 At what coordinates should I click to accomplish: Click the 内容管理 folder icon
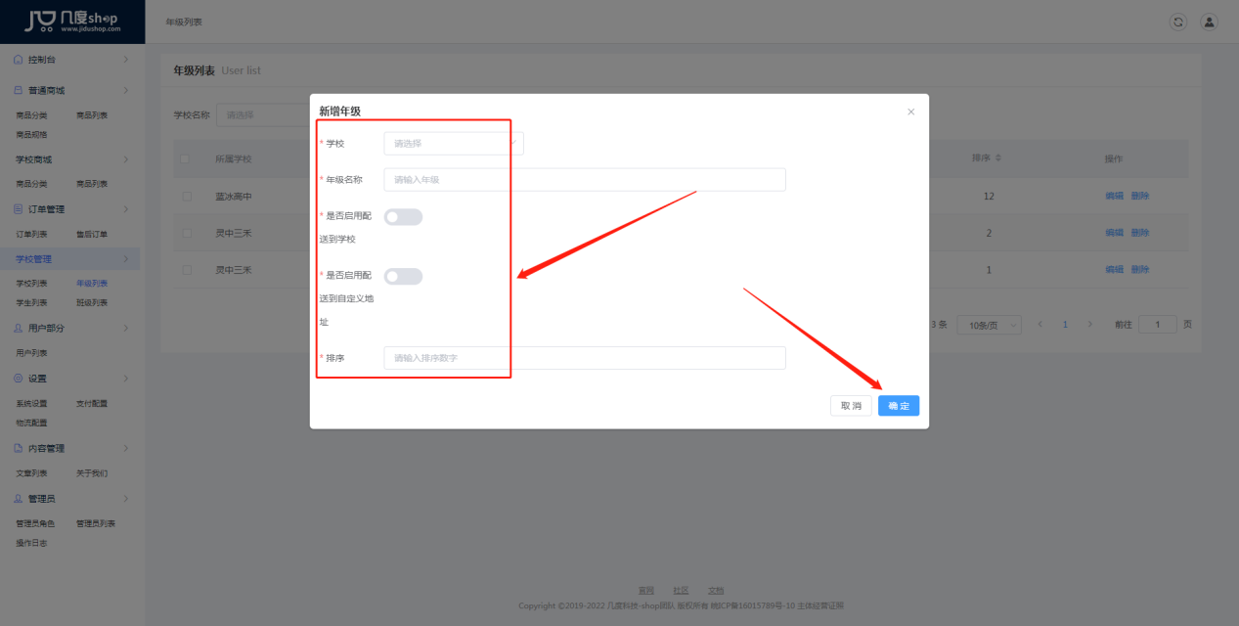[19, 449]
